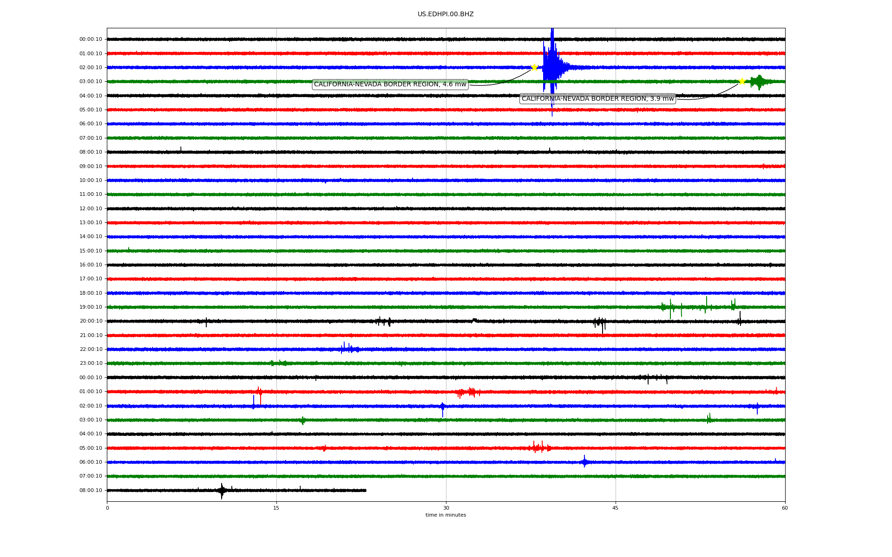Select the 17:00:10 trace time label

[91, 279]
